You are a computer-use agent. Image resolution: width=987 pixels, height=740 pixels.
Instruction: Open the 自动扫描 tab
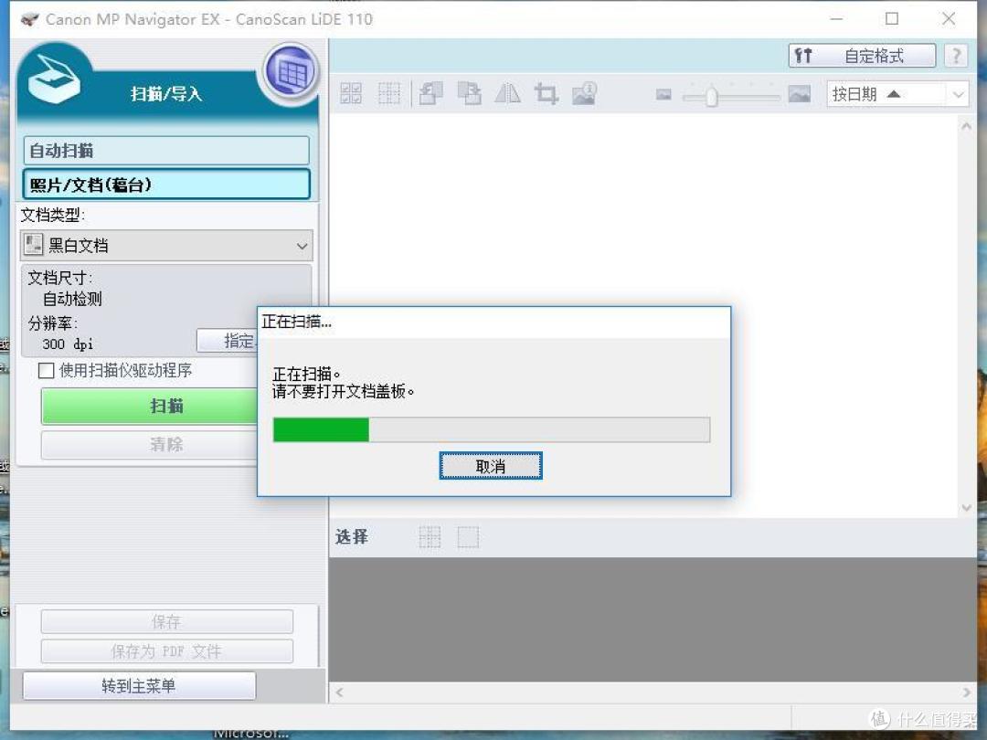pyautogui.click(x=166, y=151)
